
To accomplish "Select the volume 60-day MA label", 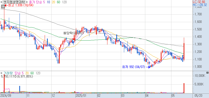I will [x=32, y=73].
